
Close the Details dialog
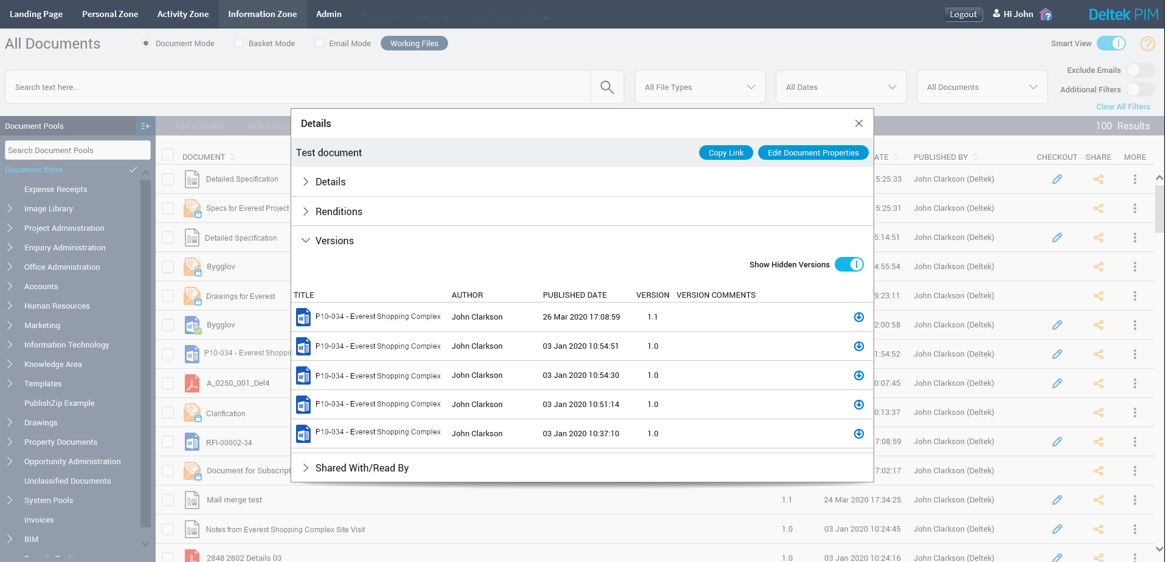point(859,123)
